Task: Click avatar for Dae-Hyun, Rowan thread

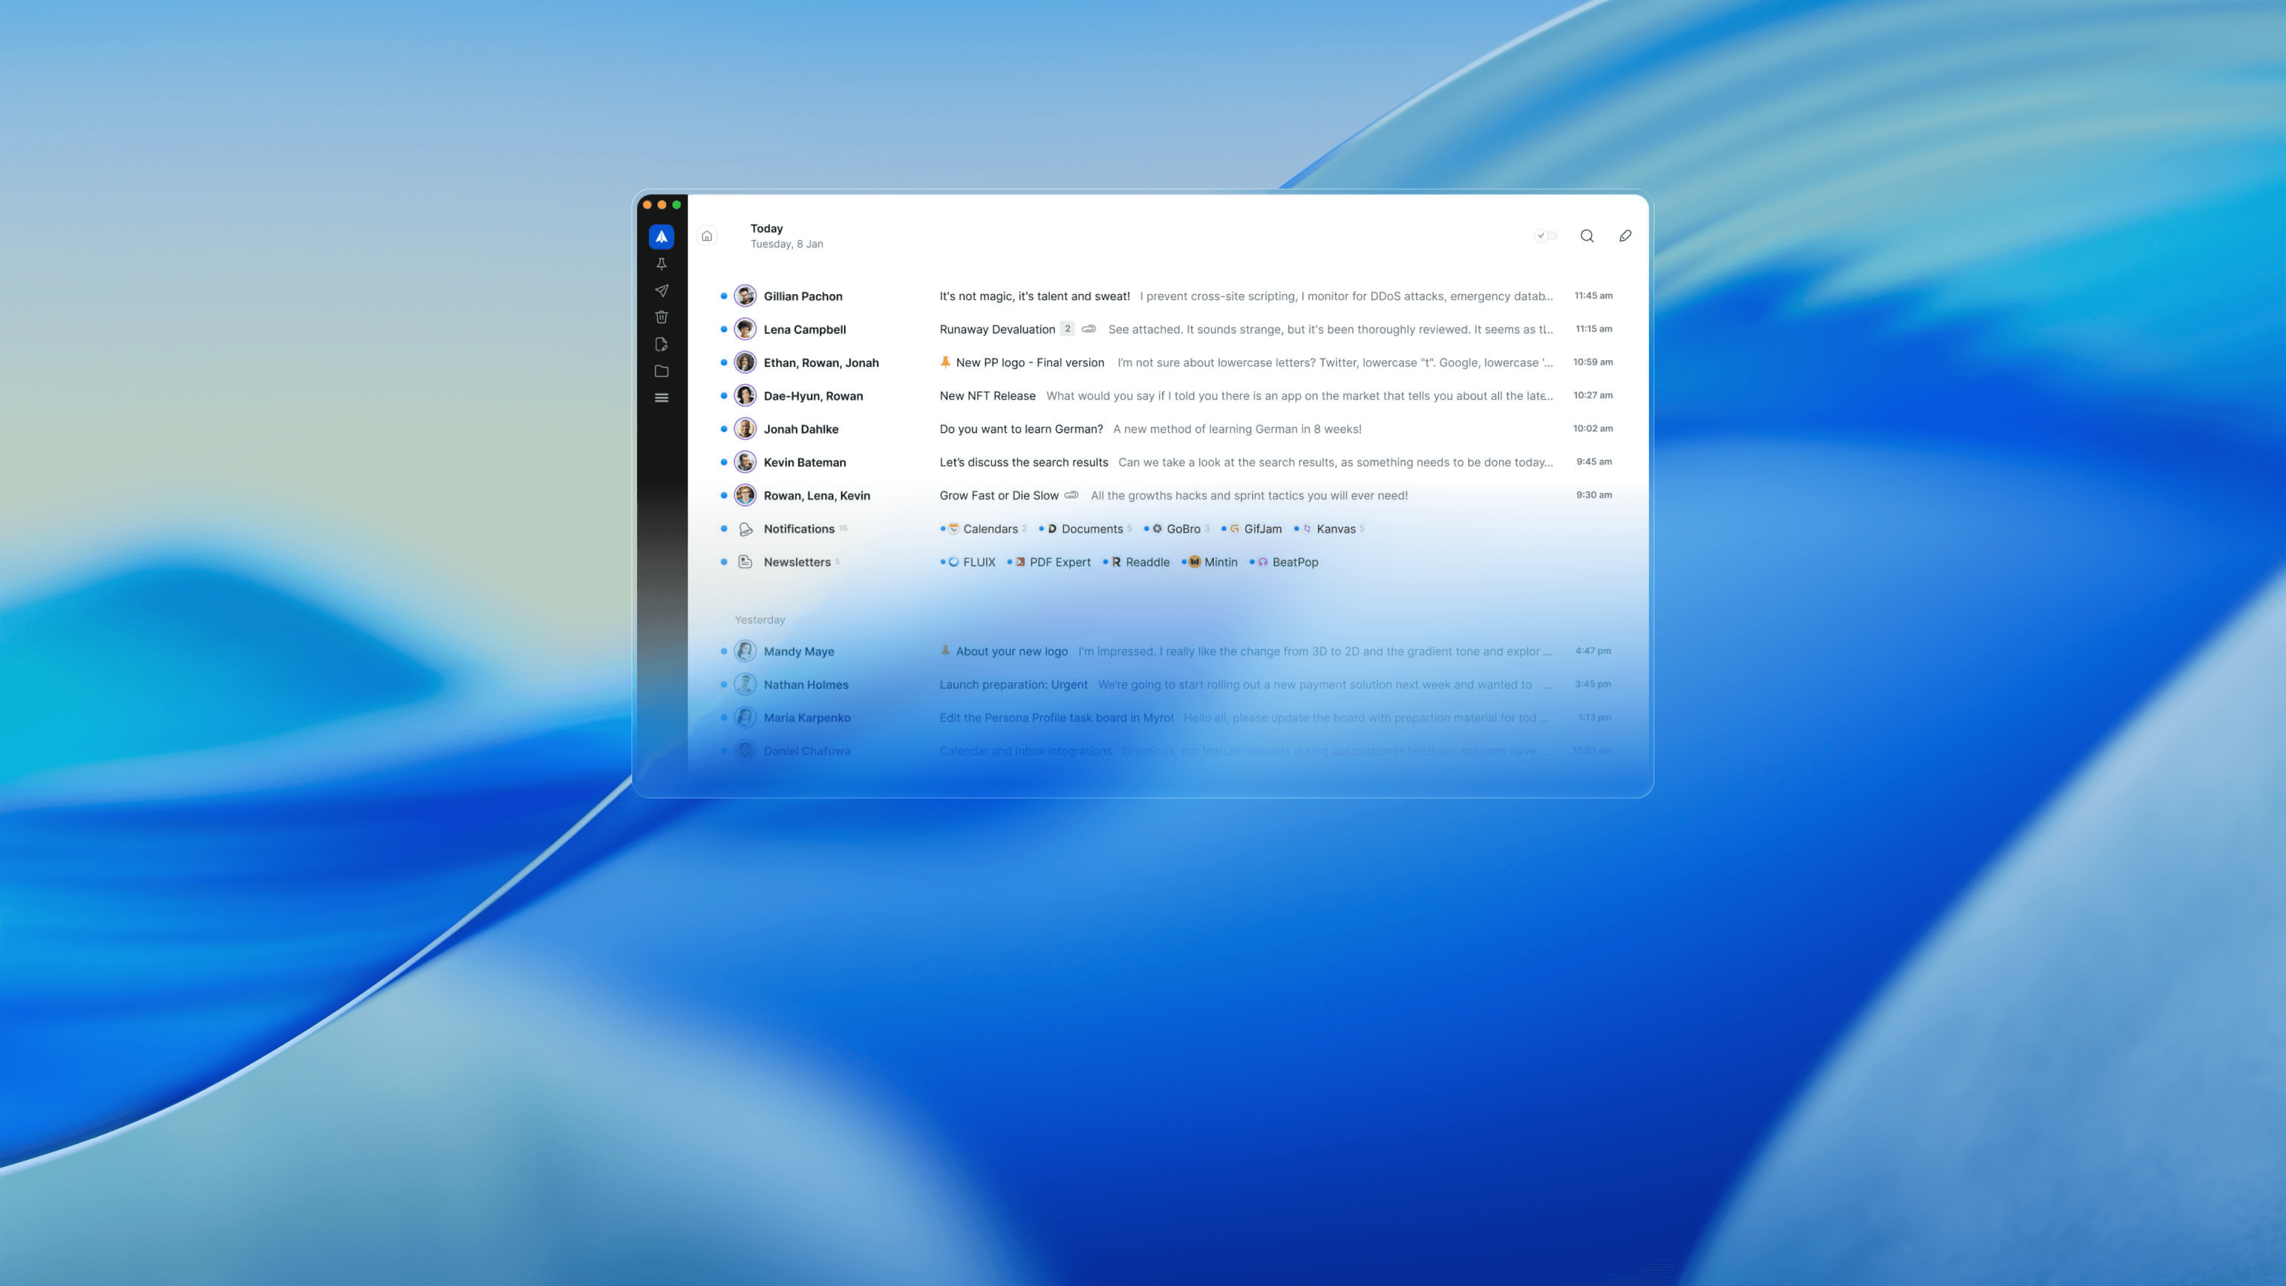Action: click(x=745, y=396)
